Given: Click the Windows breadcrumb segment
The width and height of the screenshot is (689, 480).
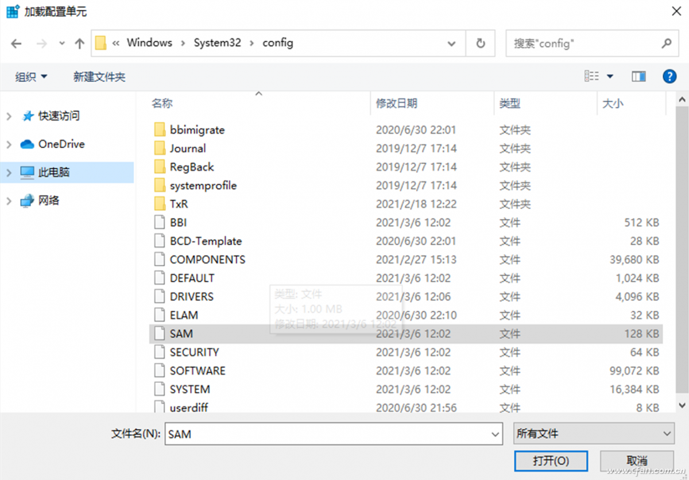Looking at the screenshot, I should tap(149, 43).
